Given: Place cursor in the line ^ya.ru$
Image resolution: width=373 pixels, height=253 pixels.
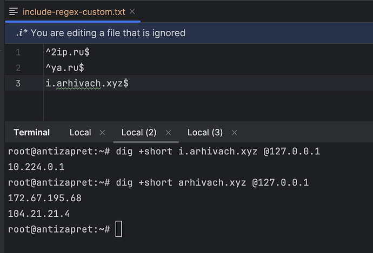Looking at the screenshot, I should coord(65,67).
